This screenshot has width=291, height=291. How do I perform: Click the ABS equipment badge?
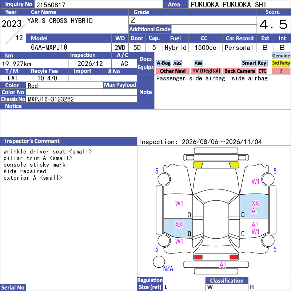click(x=177, y=63)
